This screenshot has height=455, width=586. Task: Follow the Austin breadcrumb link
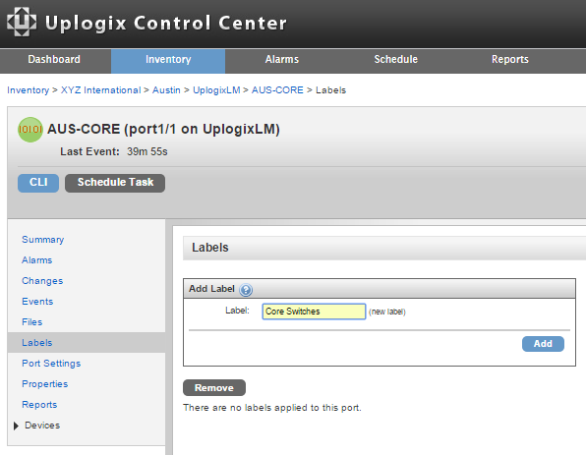click(166, 90)
